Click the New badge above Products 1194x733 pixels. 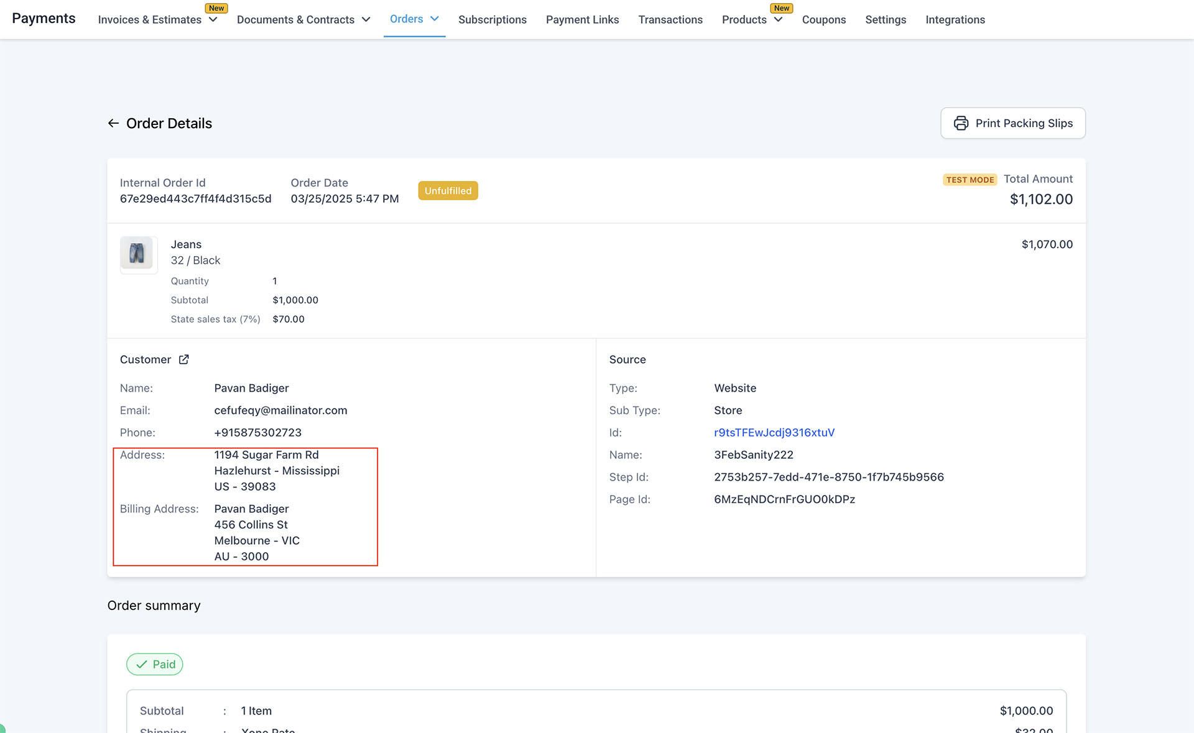pyautogui.click(x=782, y=8)
